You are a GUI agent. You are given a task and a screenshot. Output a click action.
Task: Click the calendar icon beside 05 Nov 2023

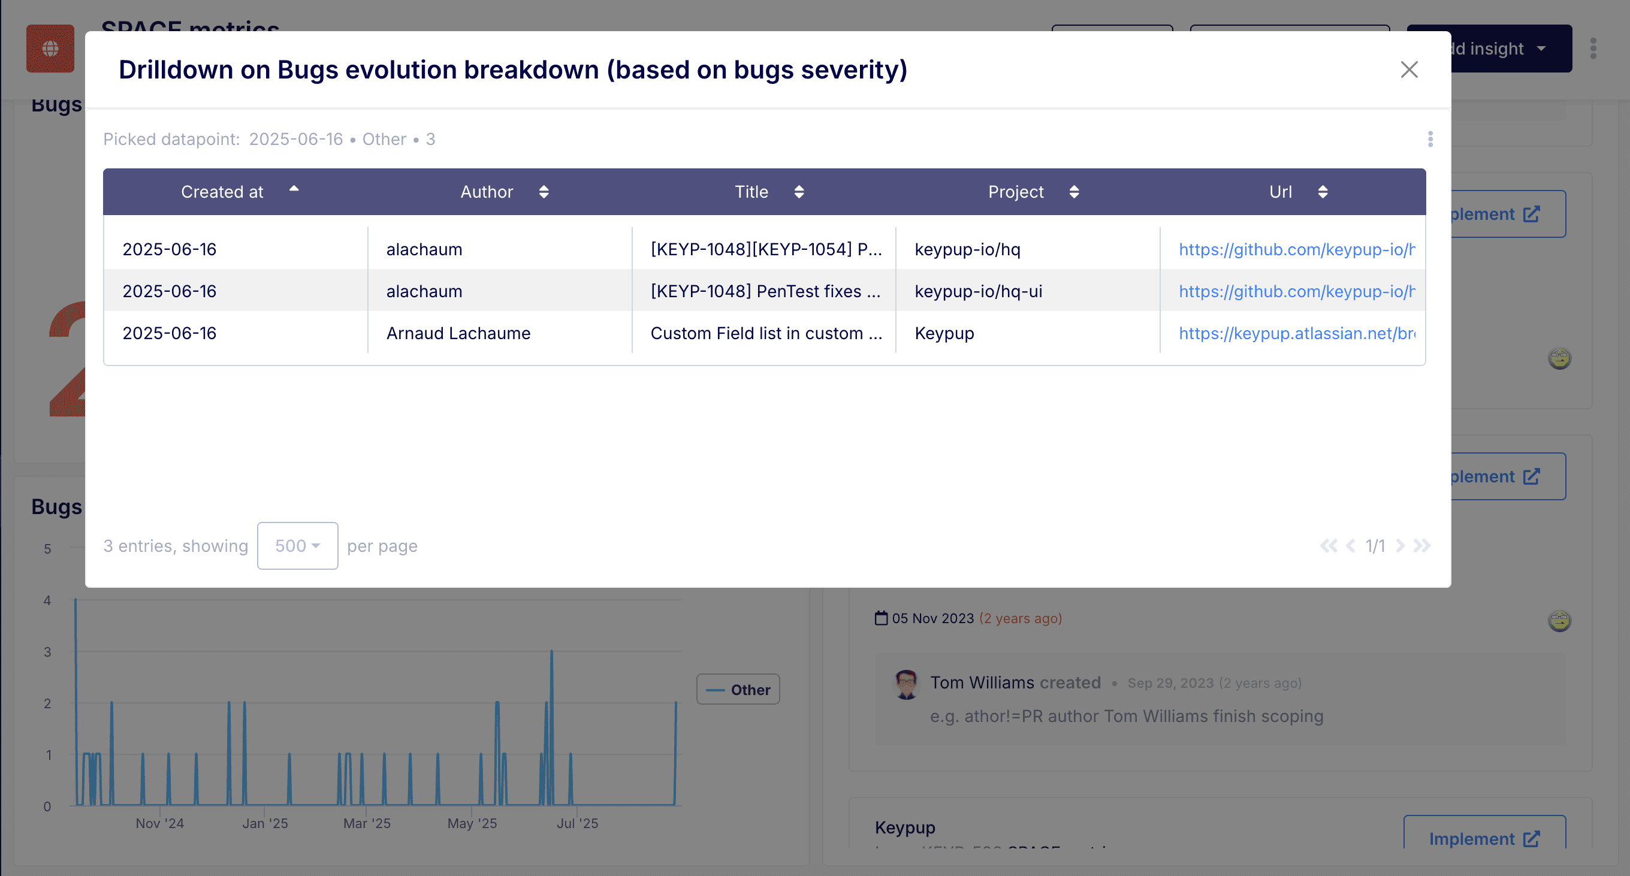[x=880, y=618]
